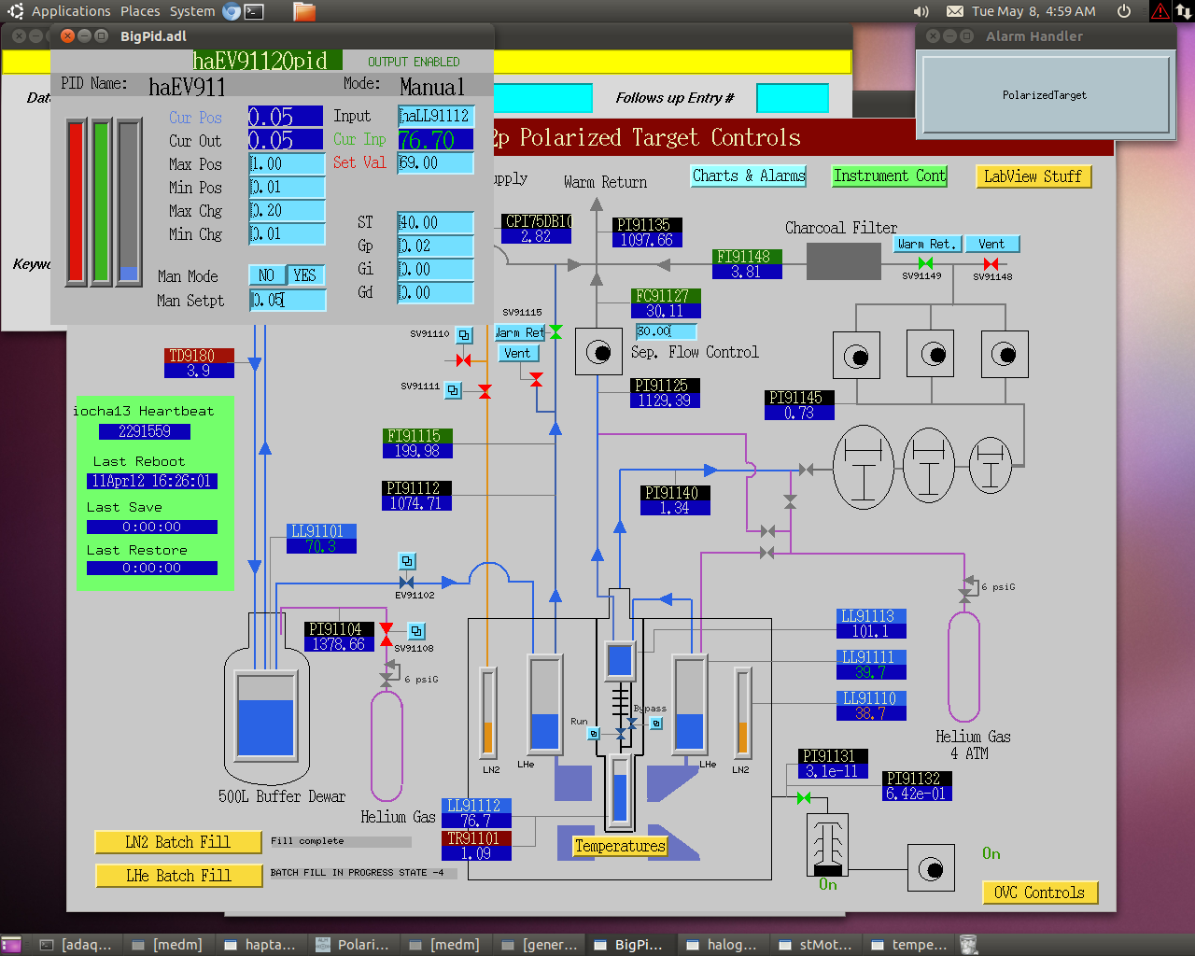Open the SV91111 related display icon
The width and height of the screenshot is (1195, 956).
pos(453,390)
